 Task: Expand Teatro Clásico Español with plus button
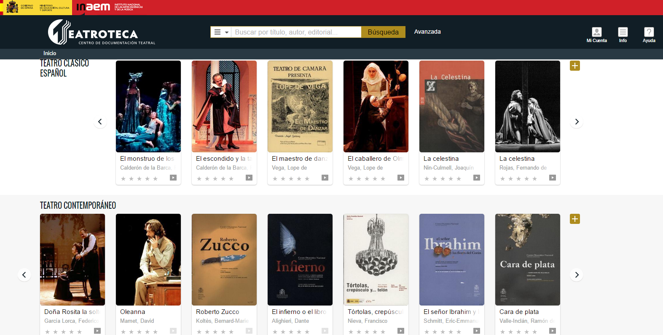(x=575, y=66)
